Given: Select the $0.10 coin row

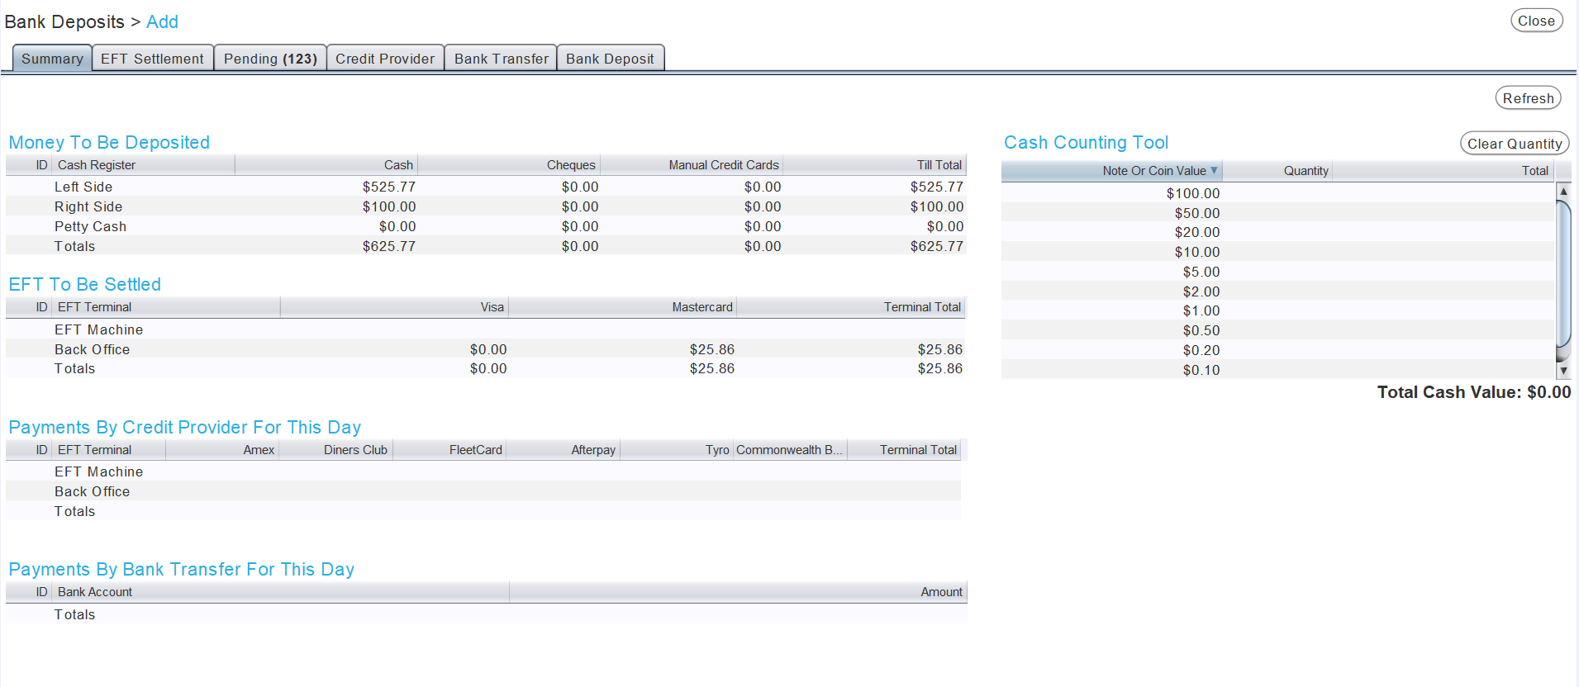Looking at the screenshot, I should pos(1277,370).
